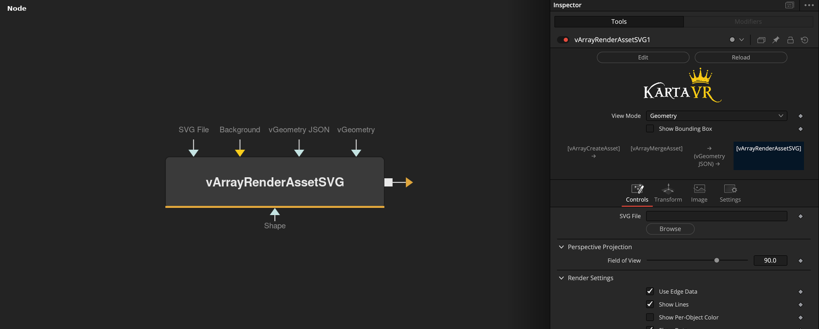This screenshot has width=819, height=329.
Task: Pin the vArrayRenderAssetSVG1 tool controls
Action: coord(776,40)
